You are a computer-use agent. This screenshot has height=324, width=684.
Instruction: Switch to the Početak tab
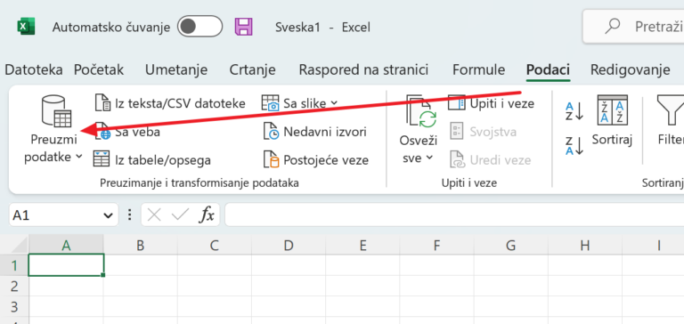click(x=99, y=69)
